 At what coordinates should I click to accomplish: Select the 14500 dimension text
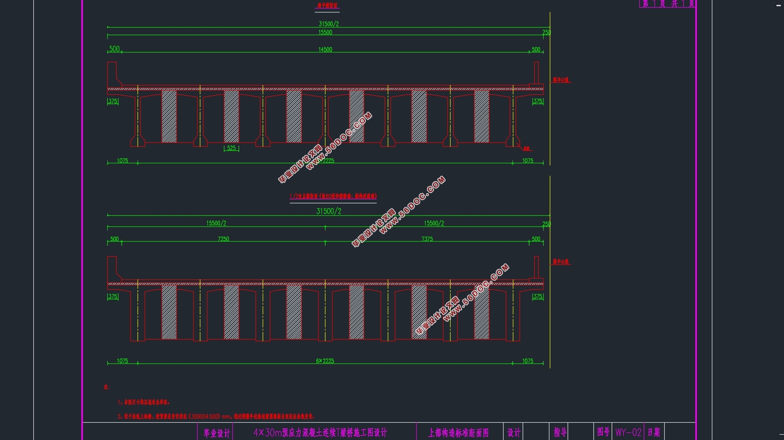[x=325, y=49]
